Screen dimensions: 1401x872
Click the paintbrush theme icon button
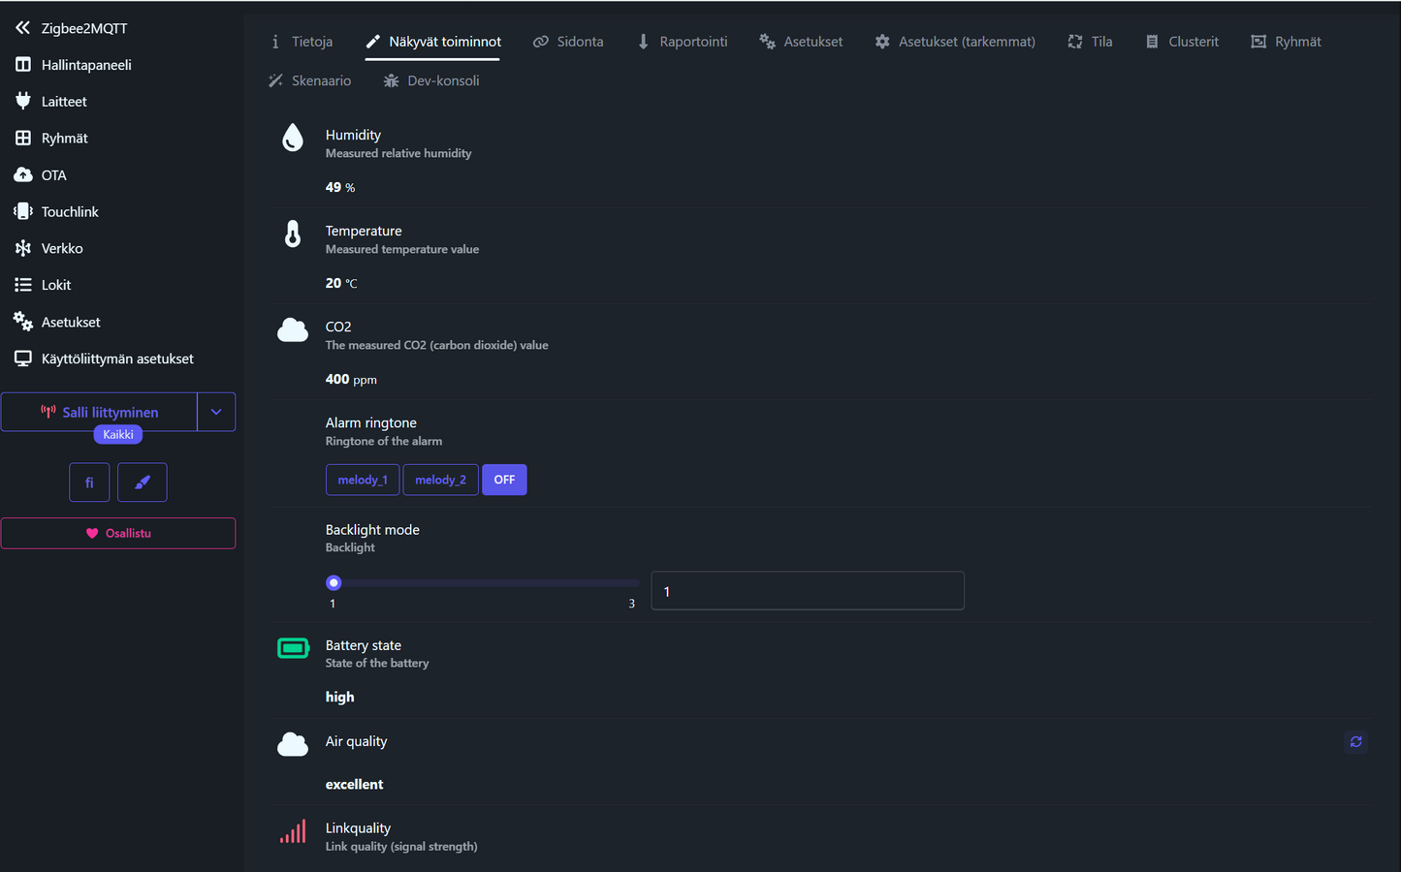point(143,483)
